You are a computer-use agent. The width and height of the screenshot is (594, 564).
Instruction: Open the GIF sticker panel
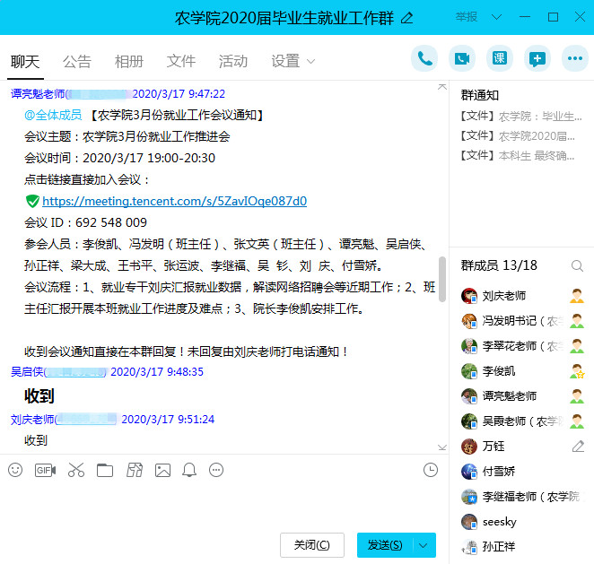point(45,470)
